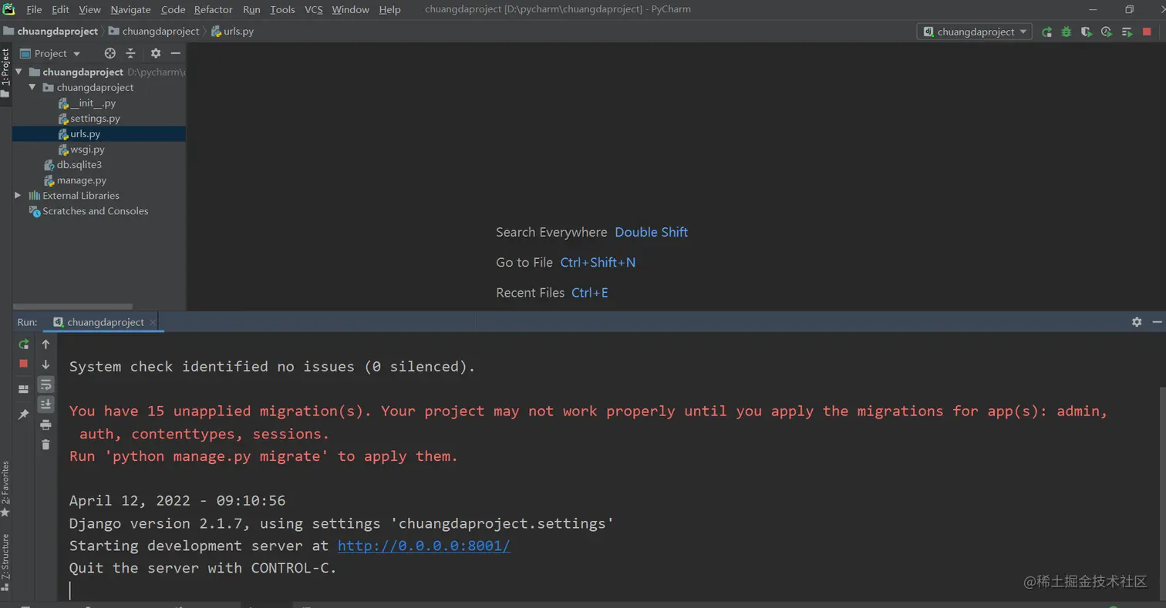Open Project panel gear settings
The width and height of the screenshot is (1166, 608).
coord(155,53)
